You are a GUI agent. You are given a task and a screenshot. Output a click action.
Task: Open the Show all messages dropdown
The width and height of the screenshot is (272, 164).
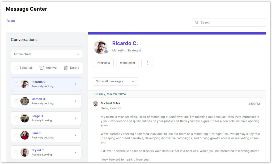pos(115,81)
